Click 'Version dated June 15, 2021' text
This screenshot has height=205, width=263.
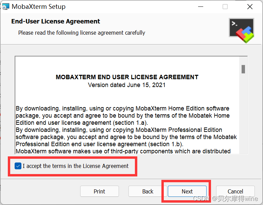pos(127,85)
